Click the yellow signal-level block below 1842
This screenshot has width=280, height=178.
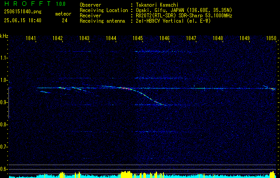coord(62,174)
